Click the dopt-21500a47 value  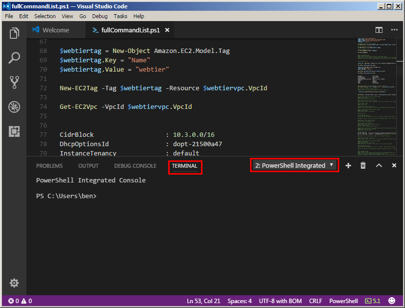(x=197, y=144)
